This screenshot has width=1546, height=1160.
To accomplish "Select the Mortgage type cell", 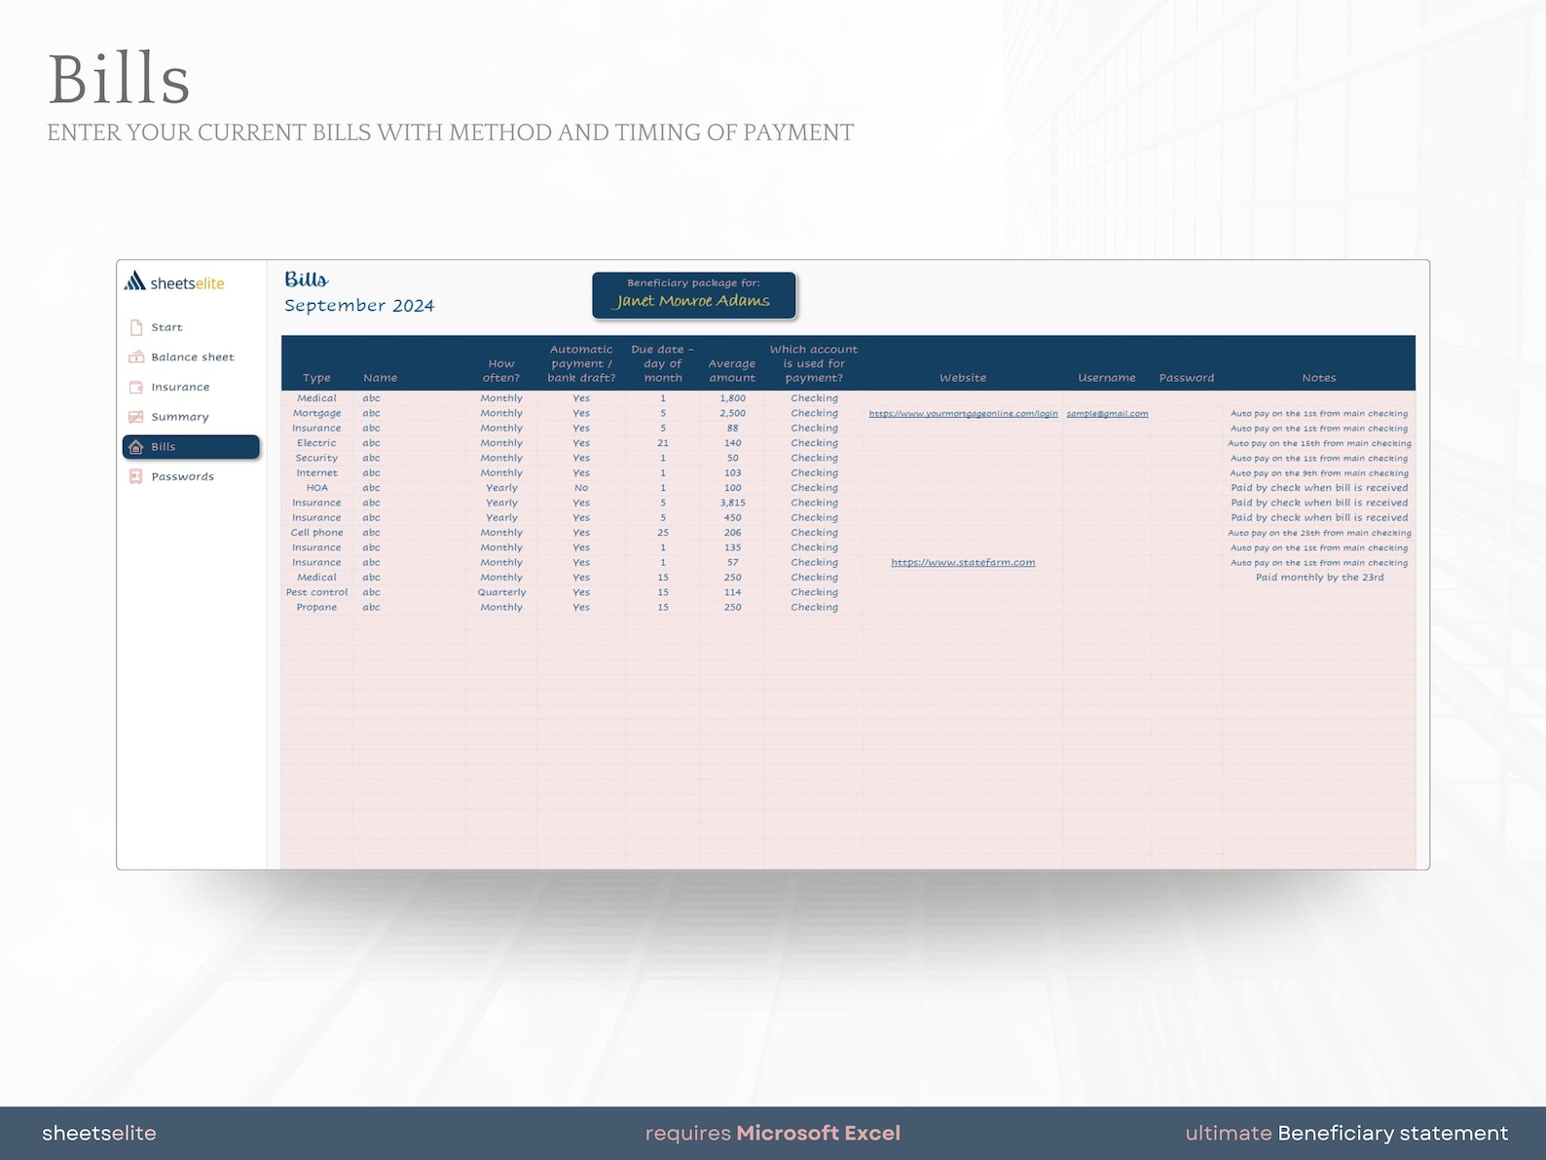I will tap(316, 414).
